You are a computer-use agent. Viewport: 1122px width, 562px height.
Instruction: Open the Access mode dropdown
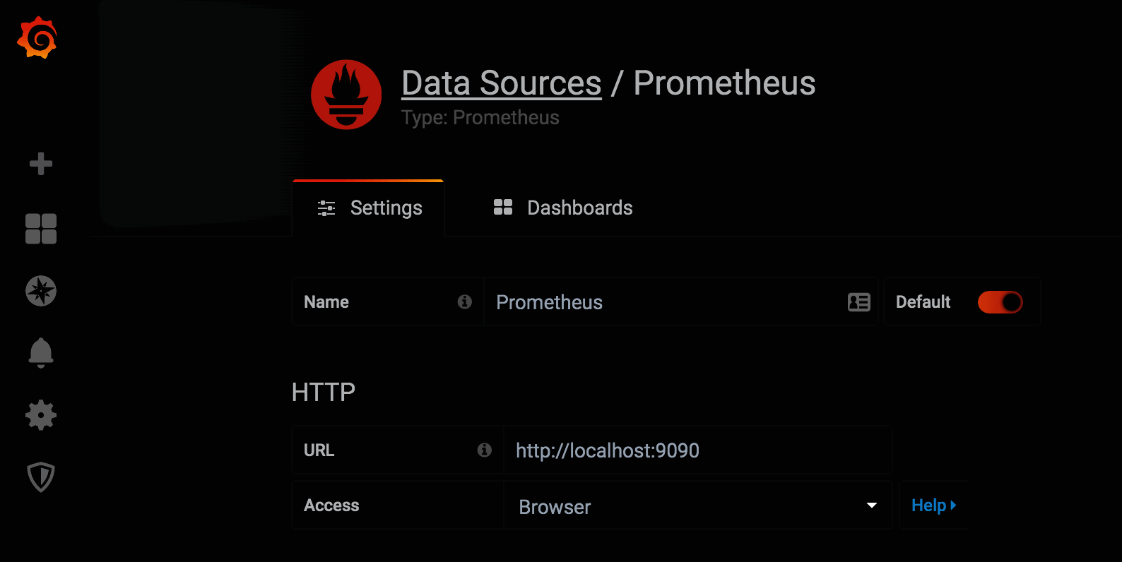(697, 506)
